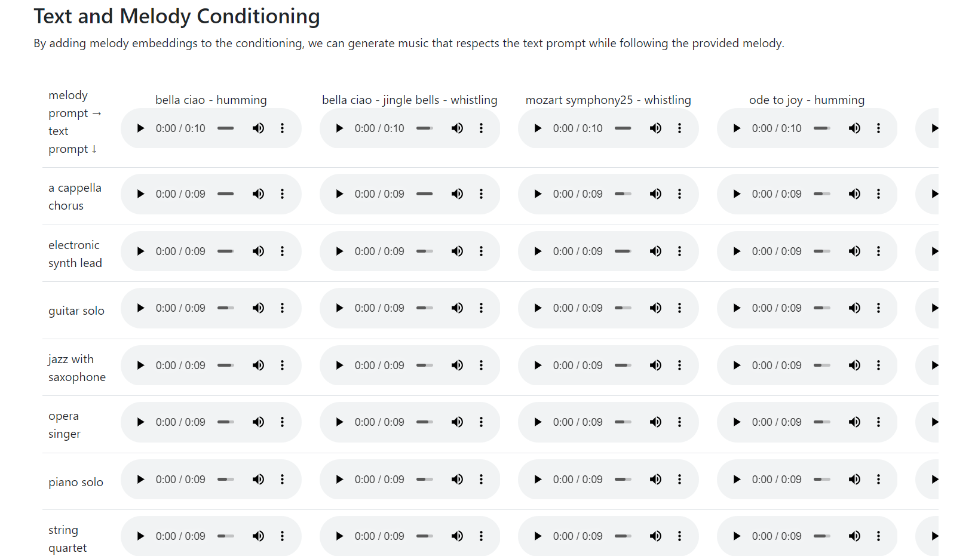Screen dimensions: 978x556
Task: Open three-dot menu for string quartet jingle bells
Action: coord(481,536)
